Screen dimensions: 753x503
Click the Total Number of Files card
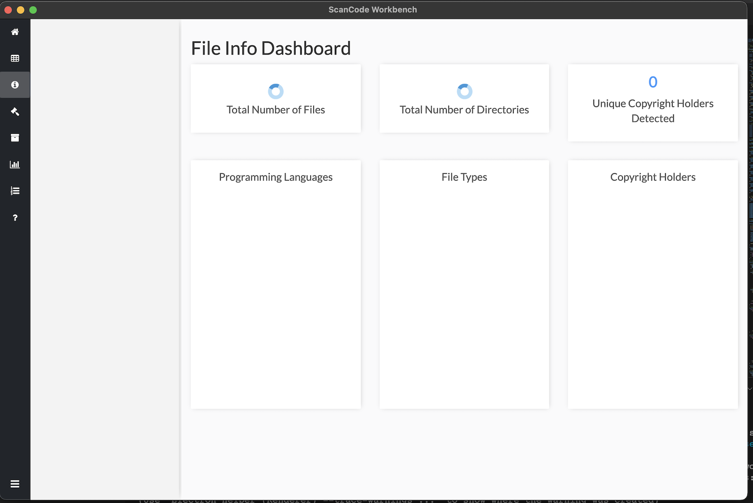[276, 99]
